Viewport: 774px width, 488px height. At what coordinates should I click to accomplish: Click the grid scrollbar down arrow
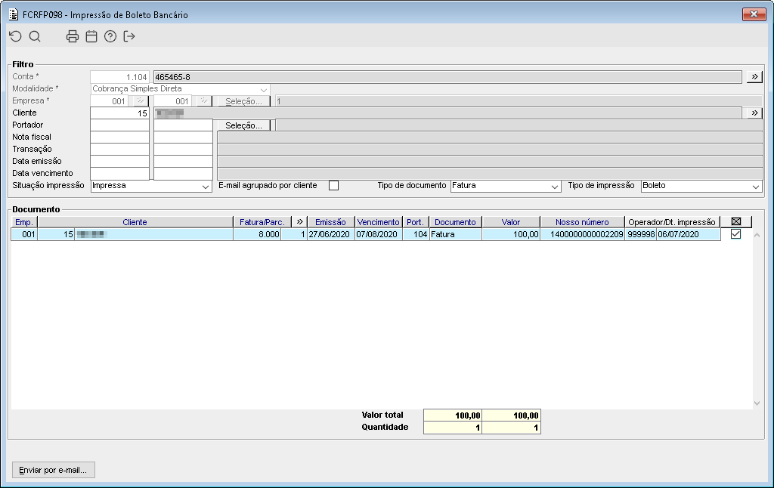[x=757, y=403]
